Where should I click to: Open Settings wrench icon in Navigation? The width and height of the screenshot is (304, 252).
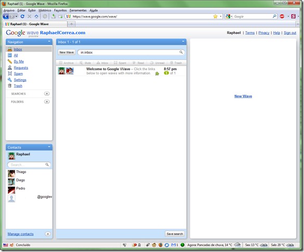[x=10, y=80]
